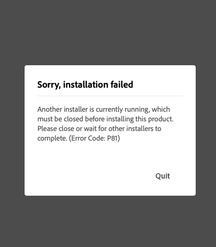The image size is (216, 247).
Task: Click the blank white area beside Quit
Action: (89, 176)
